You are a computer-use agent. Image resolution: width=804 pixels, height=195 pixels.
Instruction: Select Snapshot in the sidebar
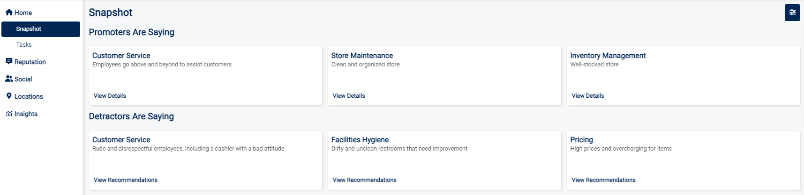tap(29, 29)
